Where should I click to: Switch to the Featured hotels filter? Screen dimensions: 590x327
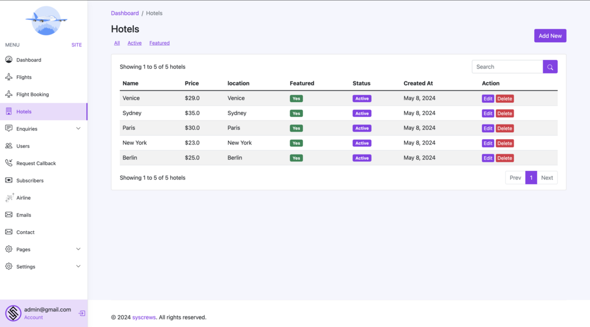(x=159, y=43)
